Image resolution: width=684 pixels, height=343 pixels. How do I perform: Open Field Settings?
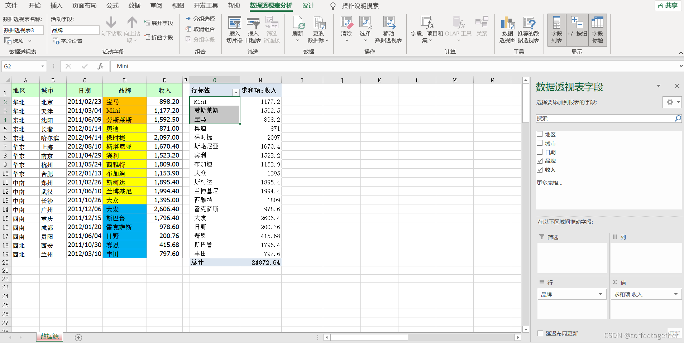(68, 41)
